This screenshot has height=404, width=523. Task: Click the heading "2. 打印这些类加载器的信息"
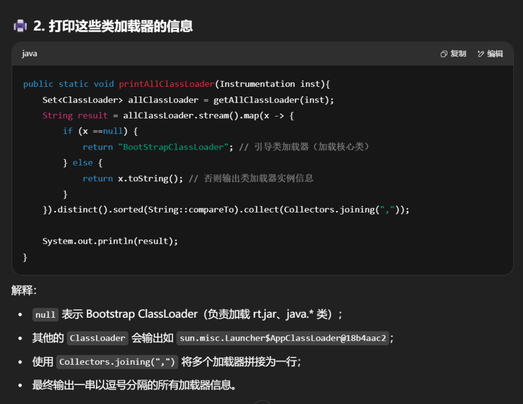(113, 26)
